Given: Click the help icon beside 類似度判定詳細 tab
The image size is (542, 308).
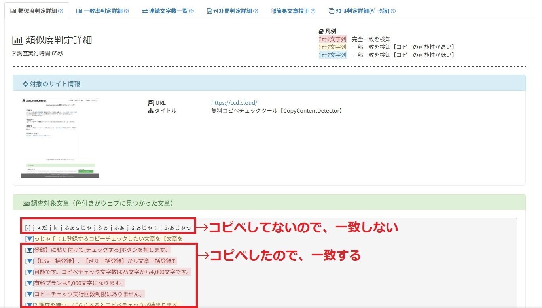Looking at the screenshot, I should [x=61, y=11].
